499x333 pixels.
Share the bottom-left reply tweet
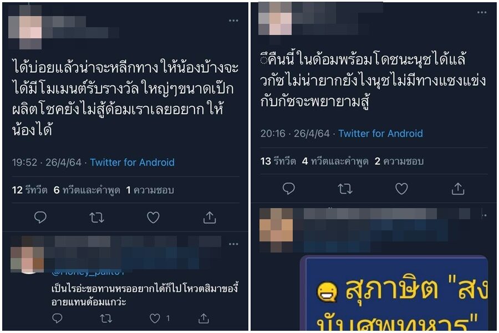(203, 318)
